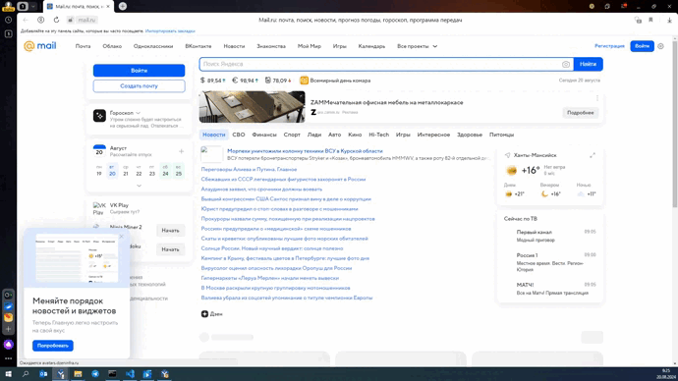
Task: Click Создать почту button
Action: pyautogui.click(x=139, y=86)
